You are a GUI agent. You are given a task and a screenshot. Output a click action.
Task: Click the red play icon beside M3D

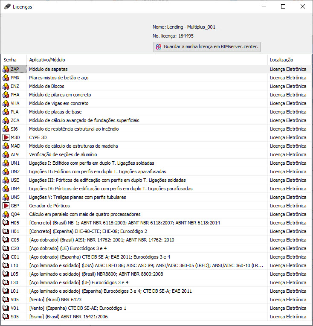pos(6,137)
